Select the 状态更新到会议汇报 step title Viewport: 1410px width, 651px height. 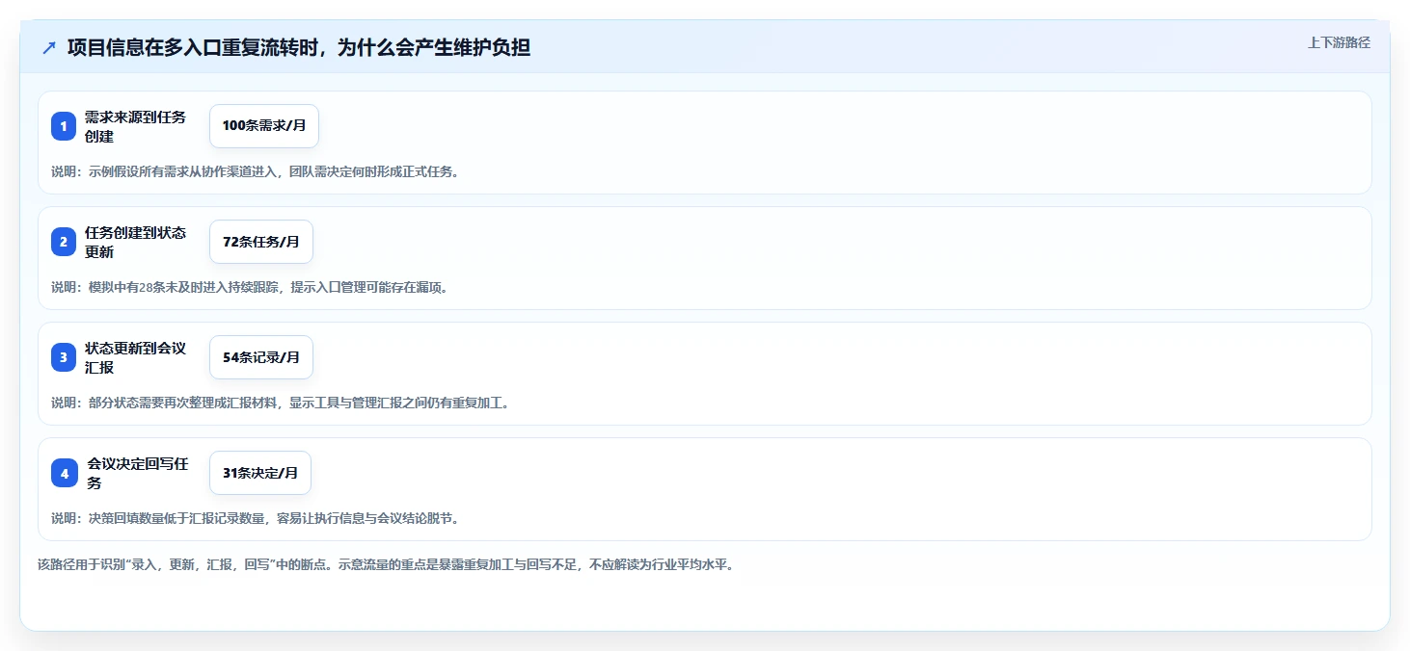[135, 357]
